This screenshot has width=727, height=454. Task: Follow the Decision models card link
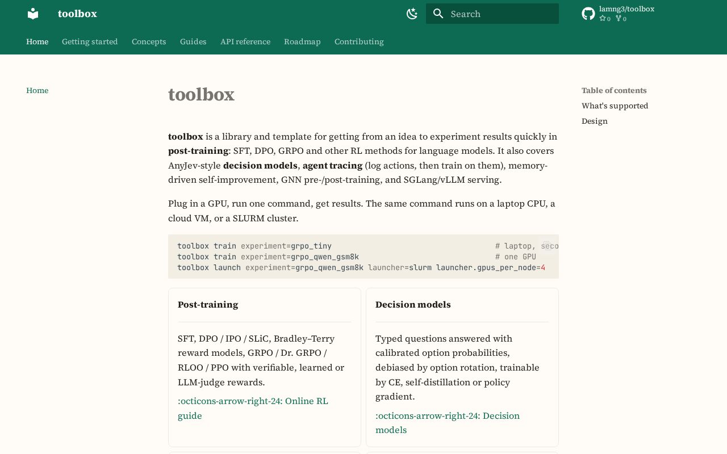(448, 423)
